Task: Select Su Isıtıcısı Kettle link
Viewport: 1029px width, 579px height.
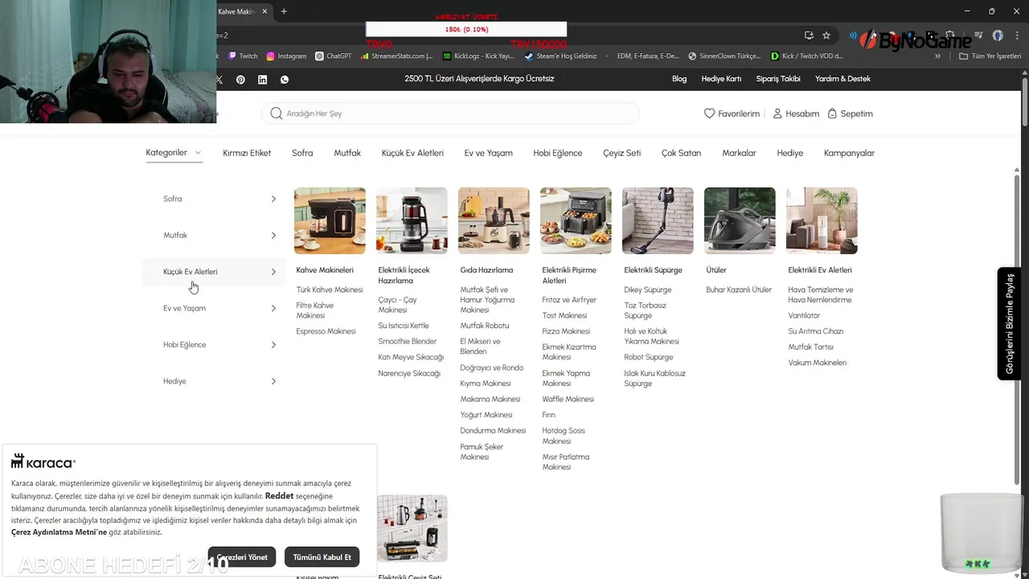Action: click(404, 326)
